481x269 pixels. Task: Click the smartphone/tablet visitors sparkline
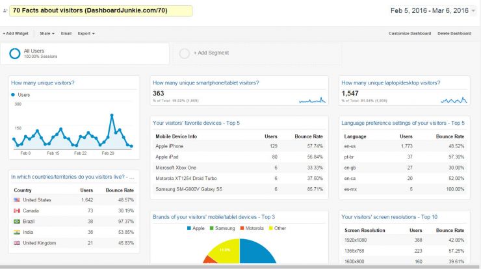(312, 100)
